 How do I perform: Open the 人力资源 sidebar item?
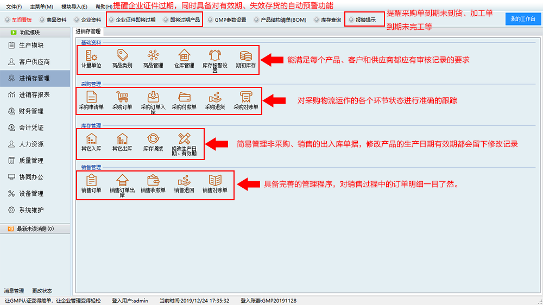coord(35,144)
